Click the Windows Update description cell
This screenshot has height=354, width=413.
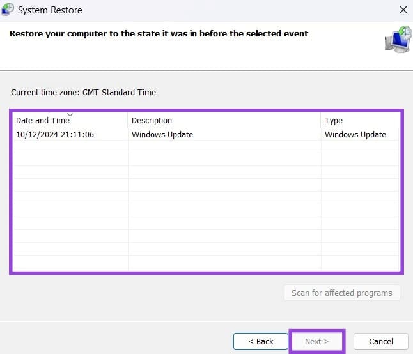click(162, 134)
